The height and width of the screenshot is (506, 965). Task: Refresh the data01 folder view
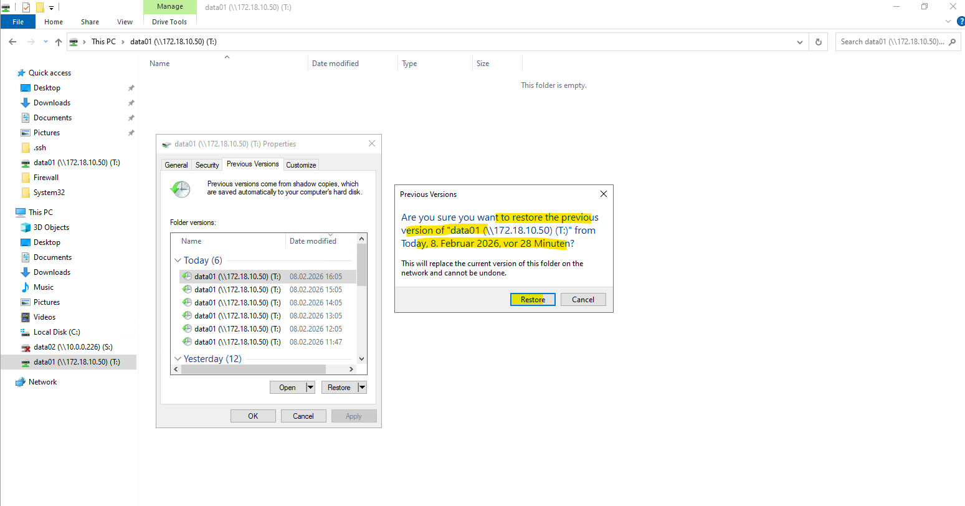[x=819, y=42]
